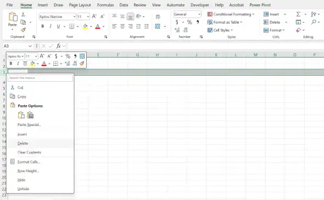Select Unhide from context menu
The width and height of the screenshot is (324, 200).
click(41, 188)
